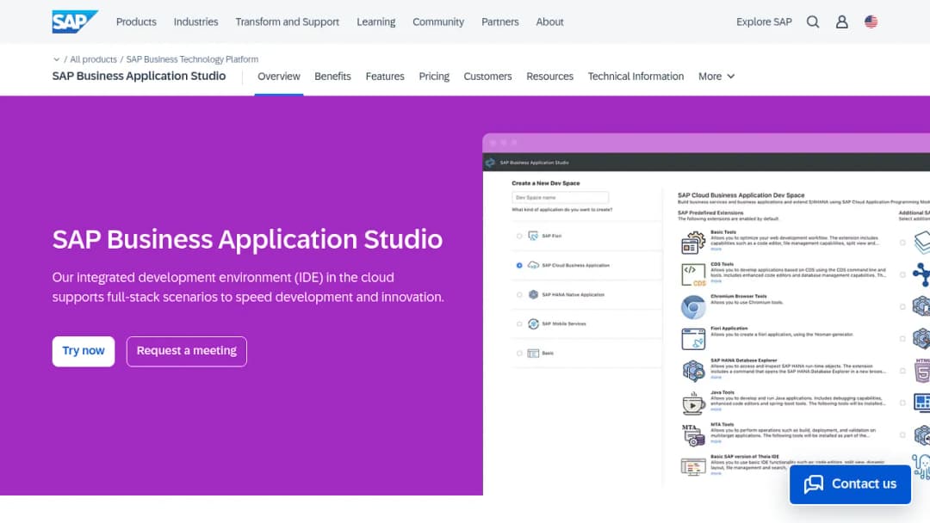Go to All products breadcrumb link
The height and width of the screenshot is (523, 930).
coord(93,59)
